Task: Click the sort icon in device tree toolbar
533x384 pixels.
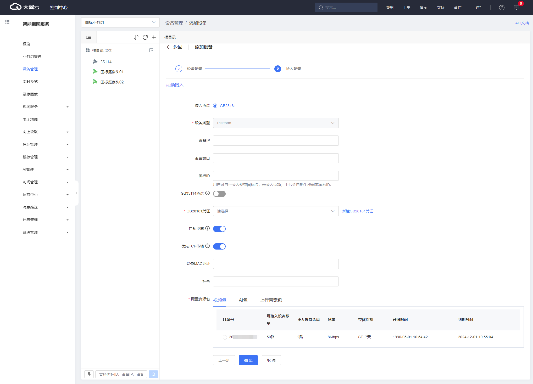Action: 136,37
